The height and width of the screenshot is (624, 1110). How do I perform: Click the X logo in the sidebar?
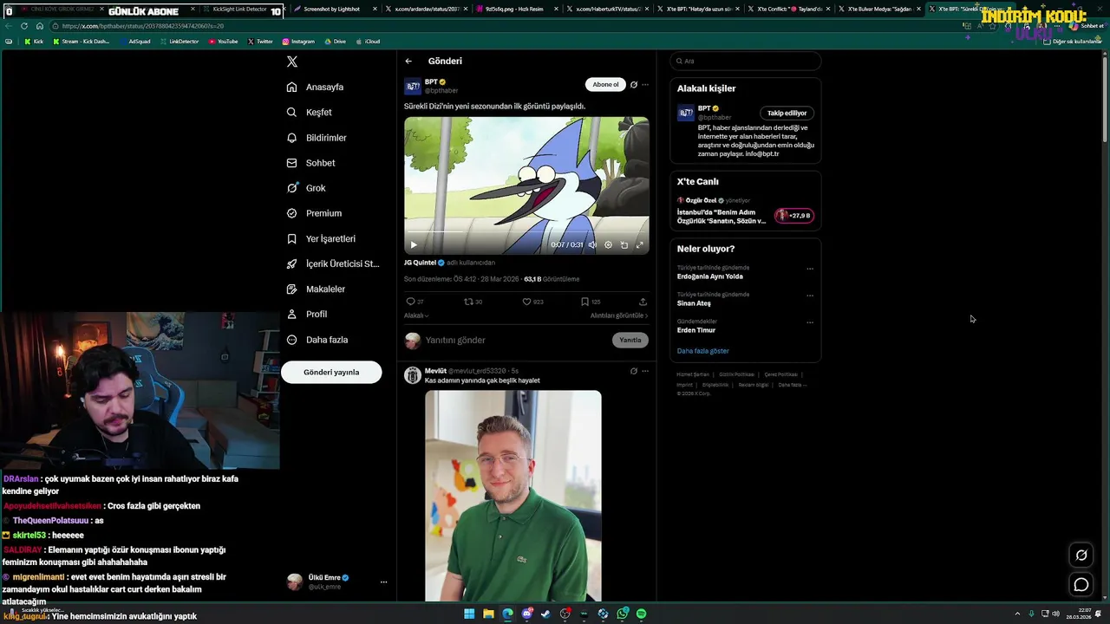(292, 62)
